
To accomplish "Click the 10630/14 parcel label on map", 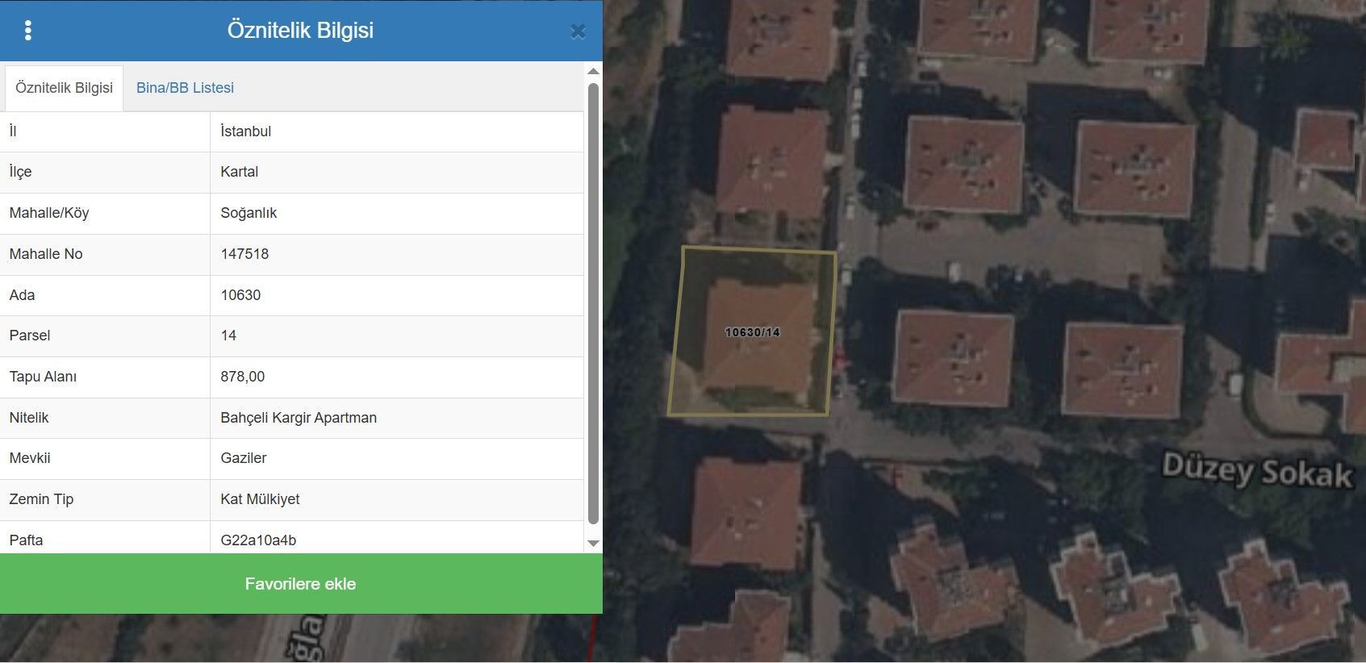I will [x=752, y=332].
